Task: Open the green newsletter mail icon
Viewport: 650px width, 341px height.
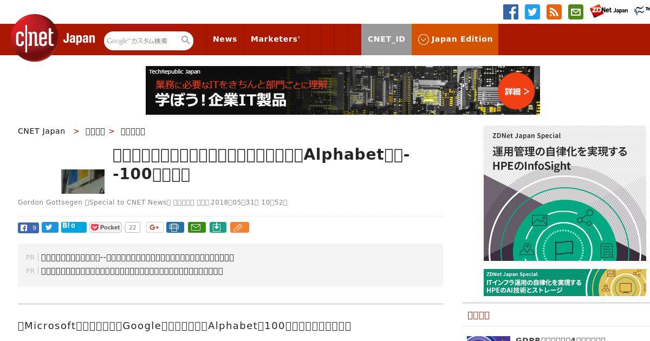Action: click(576, 11)
